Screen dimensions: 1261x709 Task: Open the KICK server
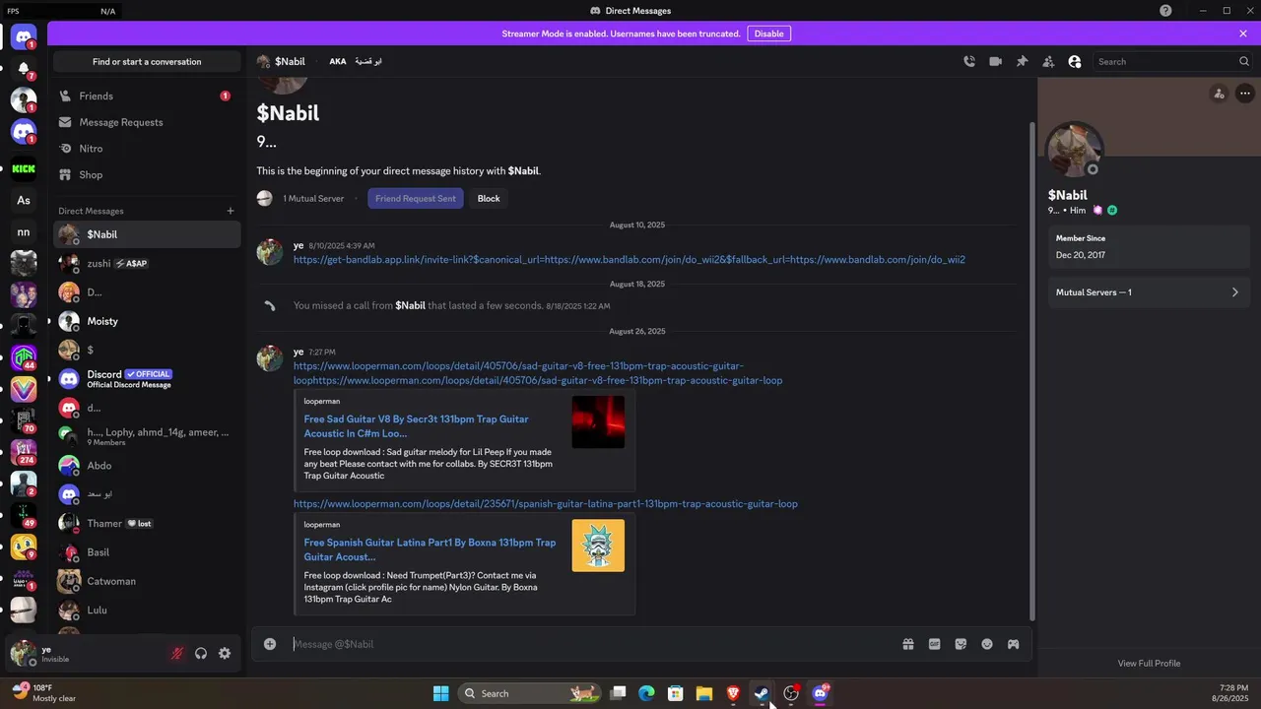coord(24,168)
